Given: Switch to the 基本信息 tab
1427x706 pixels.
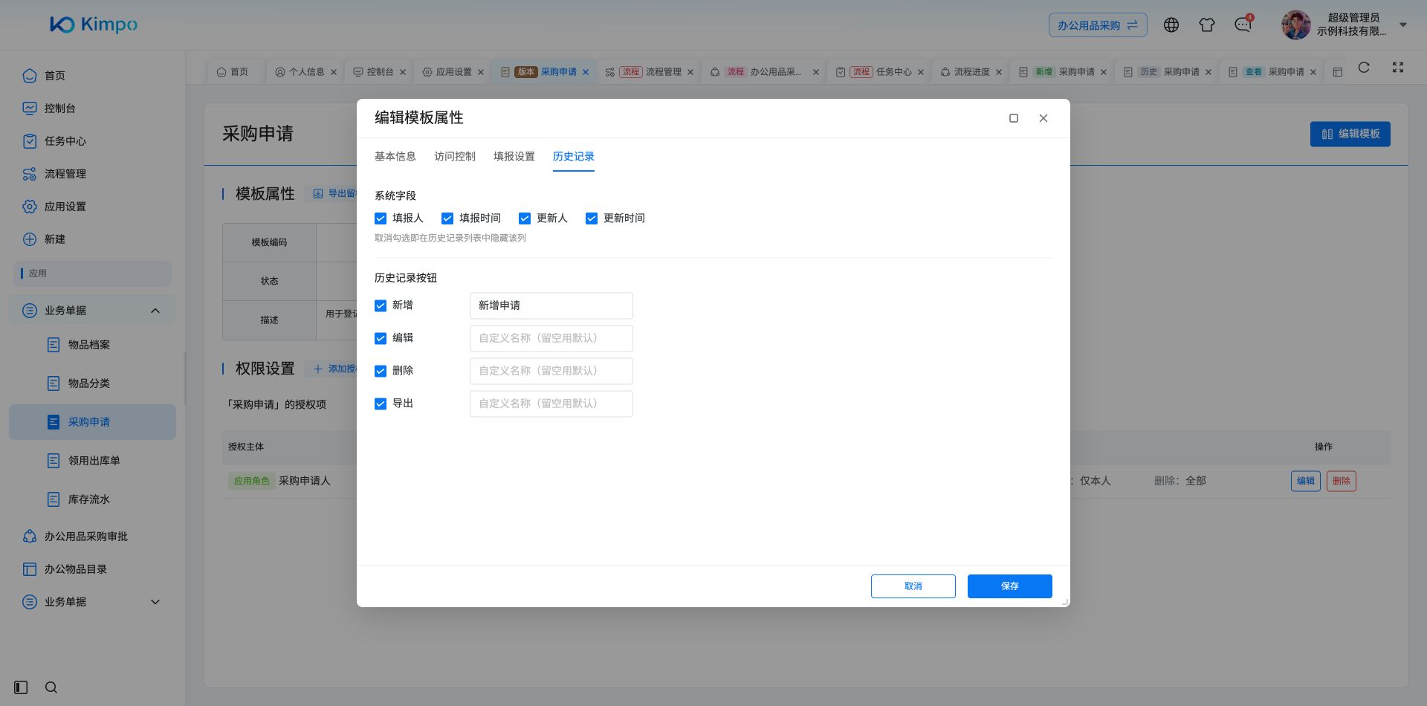Looking at the screenshot, I should [x=395, y=157].
